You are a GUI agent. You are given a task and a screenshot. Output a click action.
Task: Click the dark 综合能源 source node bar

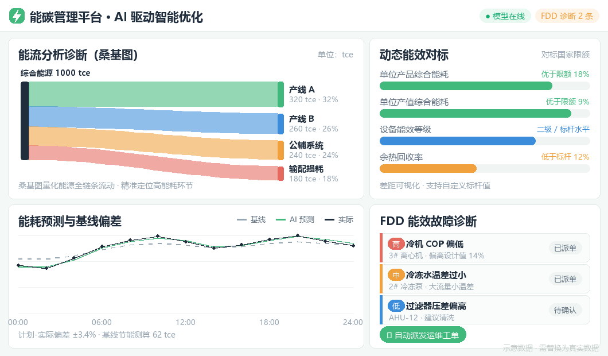tap(25, 121)
